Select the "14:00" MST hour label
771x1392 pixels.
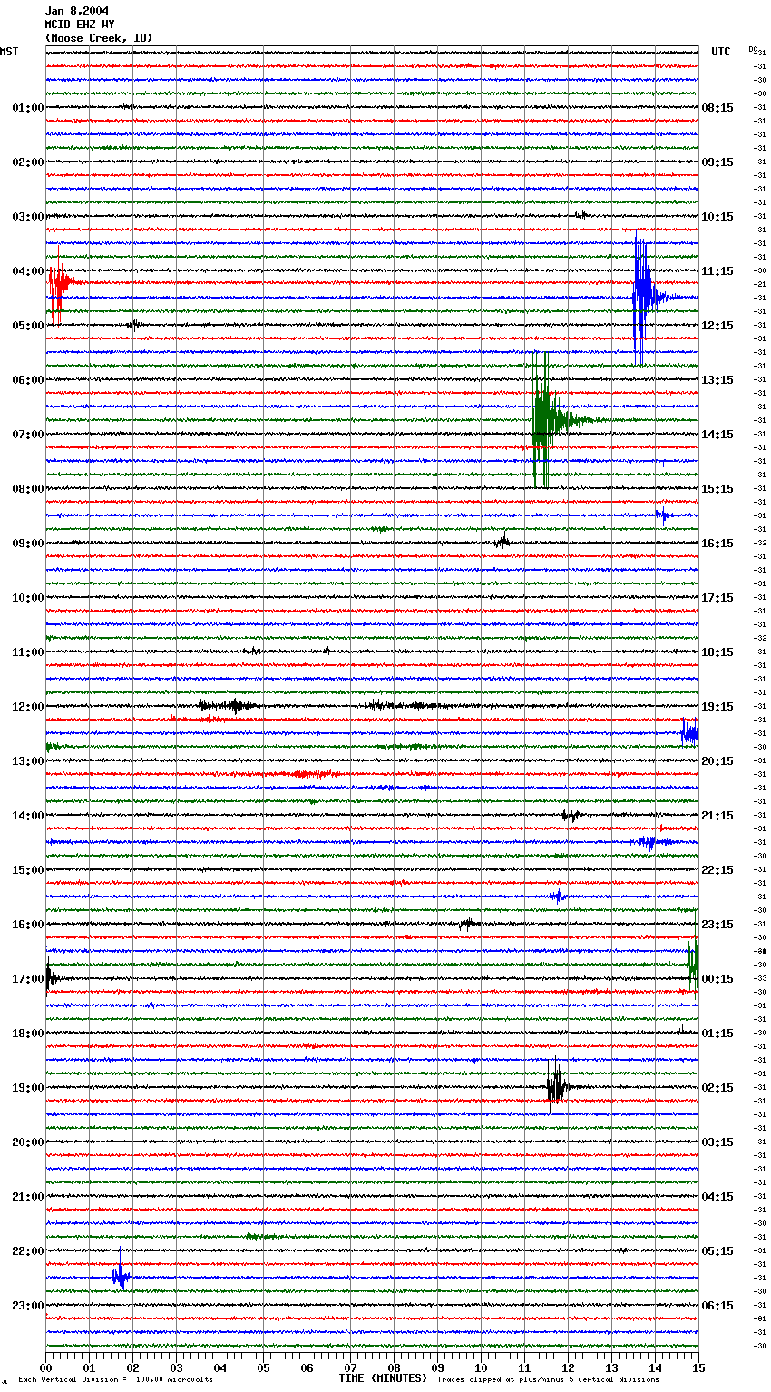click(28, 816)
